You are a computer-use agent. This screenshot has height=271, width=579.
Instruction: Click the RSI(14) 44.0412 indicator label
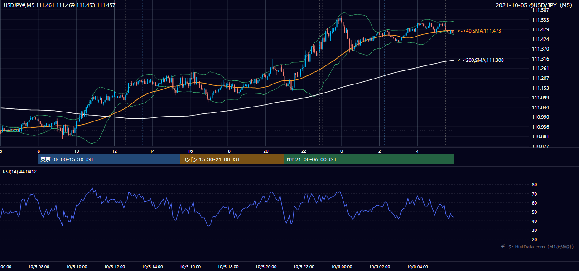coord(20,172)
